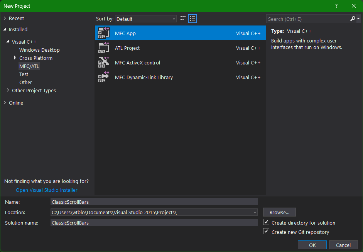363x252 pixels.
Task: Click the Online label
Action: [16, 103]
